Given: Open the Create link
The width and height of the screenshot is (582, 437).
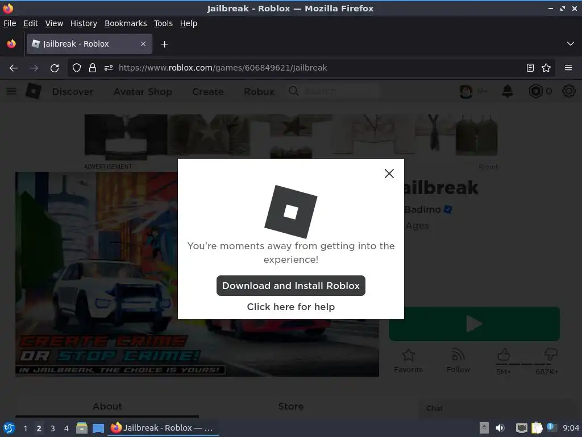Looking at the screenshot, I should 208,92.
